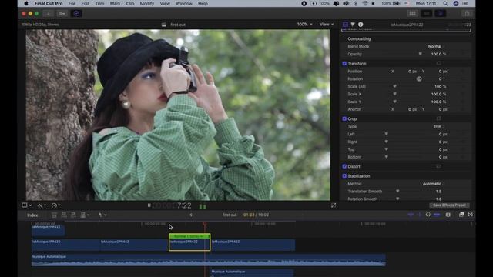Screen dimensions: 493x277
Task: Open the viewer zoom 100% dropdown
Action: coord(305,24)
